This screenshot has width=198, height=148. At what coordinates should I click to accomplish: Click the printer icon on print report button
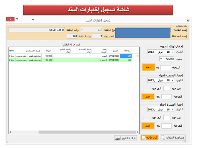point(118,138)
